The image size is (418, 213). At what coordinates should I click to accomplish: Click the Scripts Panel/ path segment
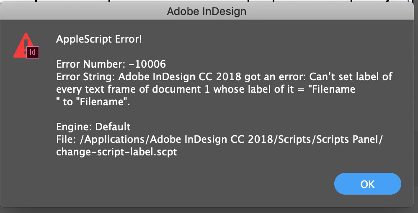(x=349, y=139)
